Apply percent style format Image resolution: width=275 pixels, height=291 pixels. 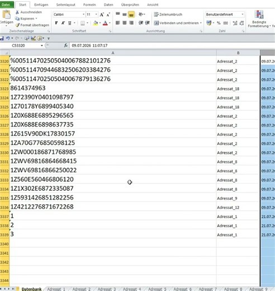[x=219, y=23]
